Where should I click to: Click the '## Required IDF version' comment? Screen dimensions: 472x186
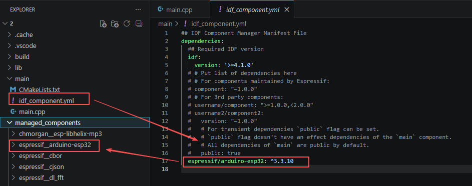click(x=226, y=49)
